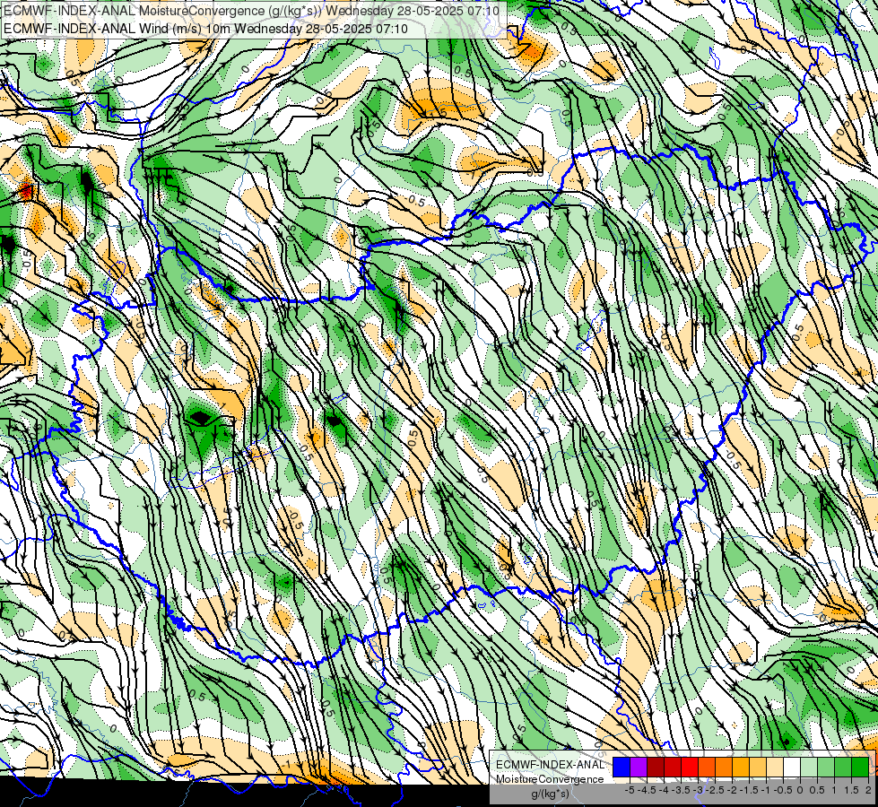Click the dark red legend swatch between -4.5 and -4
This screenshot has width=878, height=807.
(x=656, y=767)
